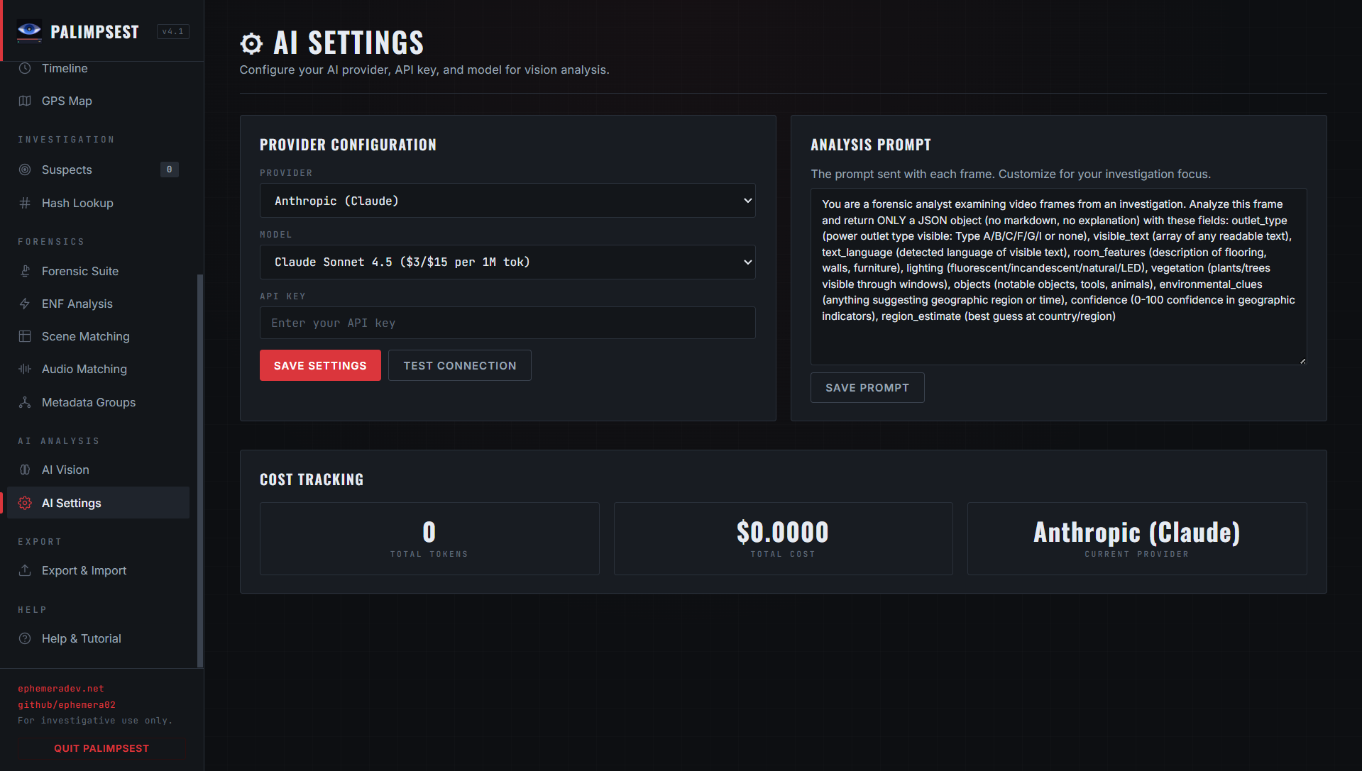Click the prompt textarea resize handle
Image resolution: width=1362 pixels, height=771 pixels.
[x=1302, y=361]
